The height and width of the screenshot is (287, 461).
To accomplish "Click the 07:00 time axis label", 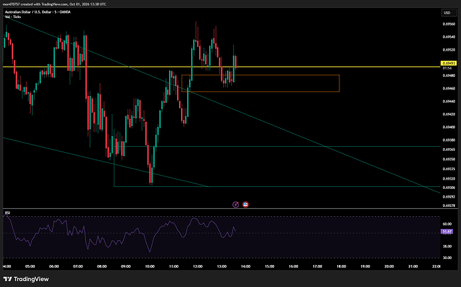I will click(78, 266).
